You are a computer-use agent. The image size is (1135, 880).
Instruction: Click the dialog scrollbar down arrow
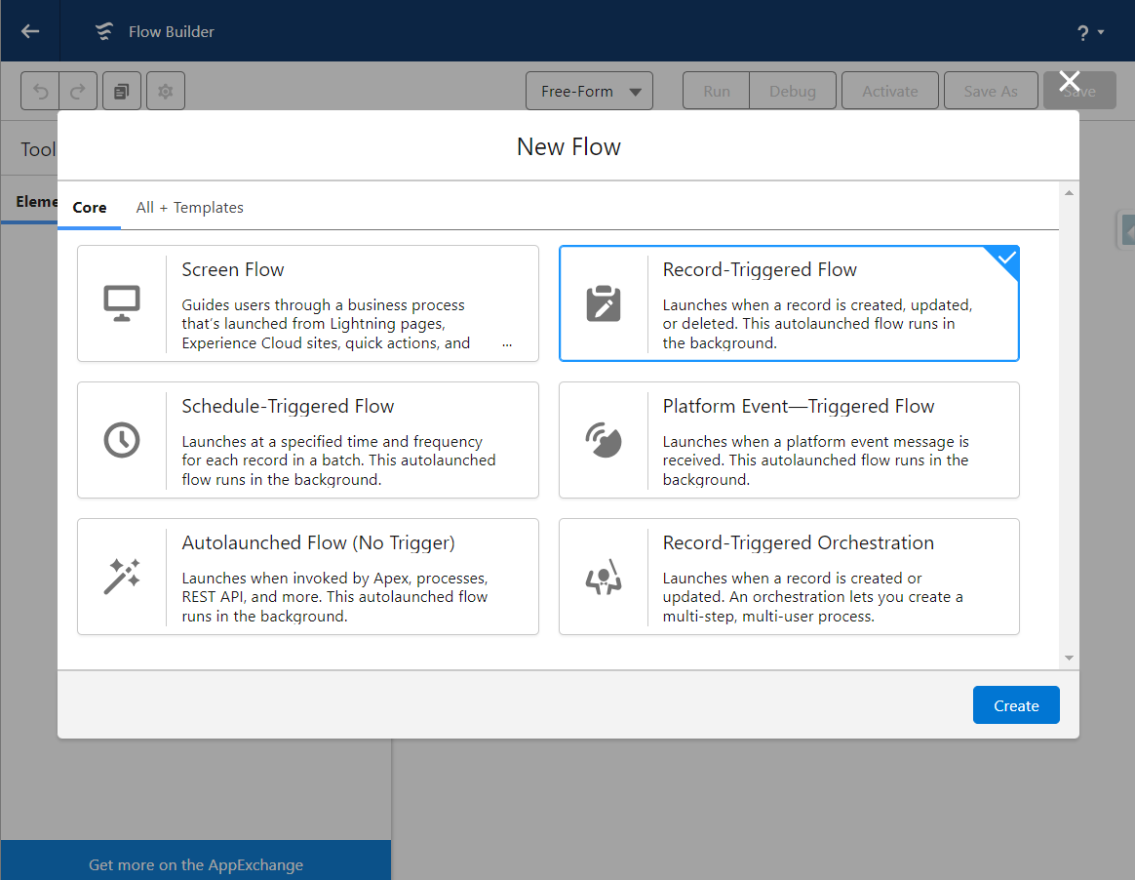click(x=1069, y=659)
